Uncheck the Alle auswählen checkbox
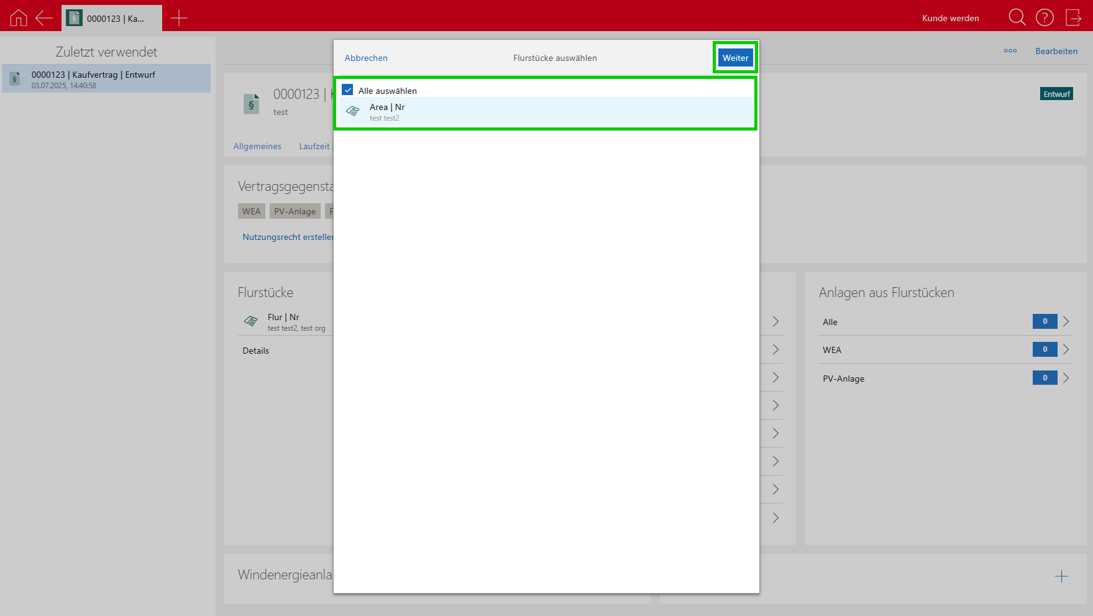The height and width of the screenshot is (616, 1093). [348, 90]
